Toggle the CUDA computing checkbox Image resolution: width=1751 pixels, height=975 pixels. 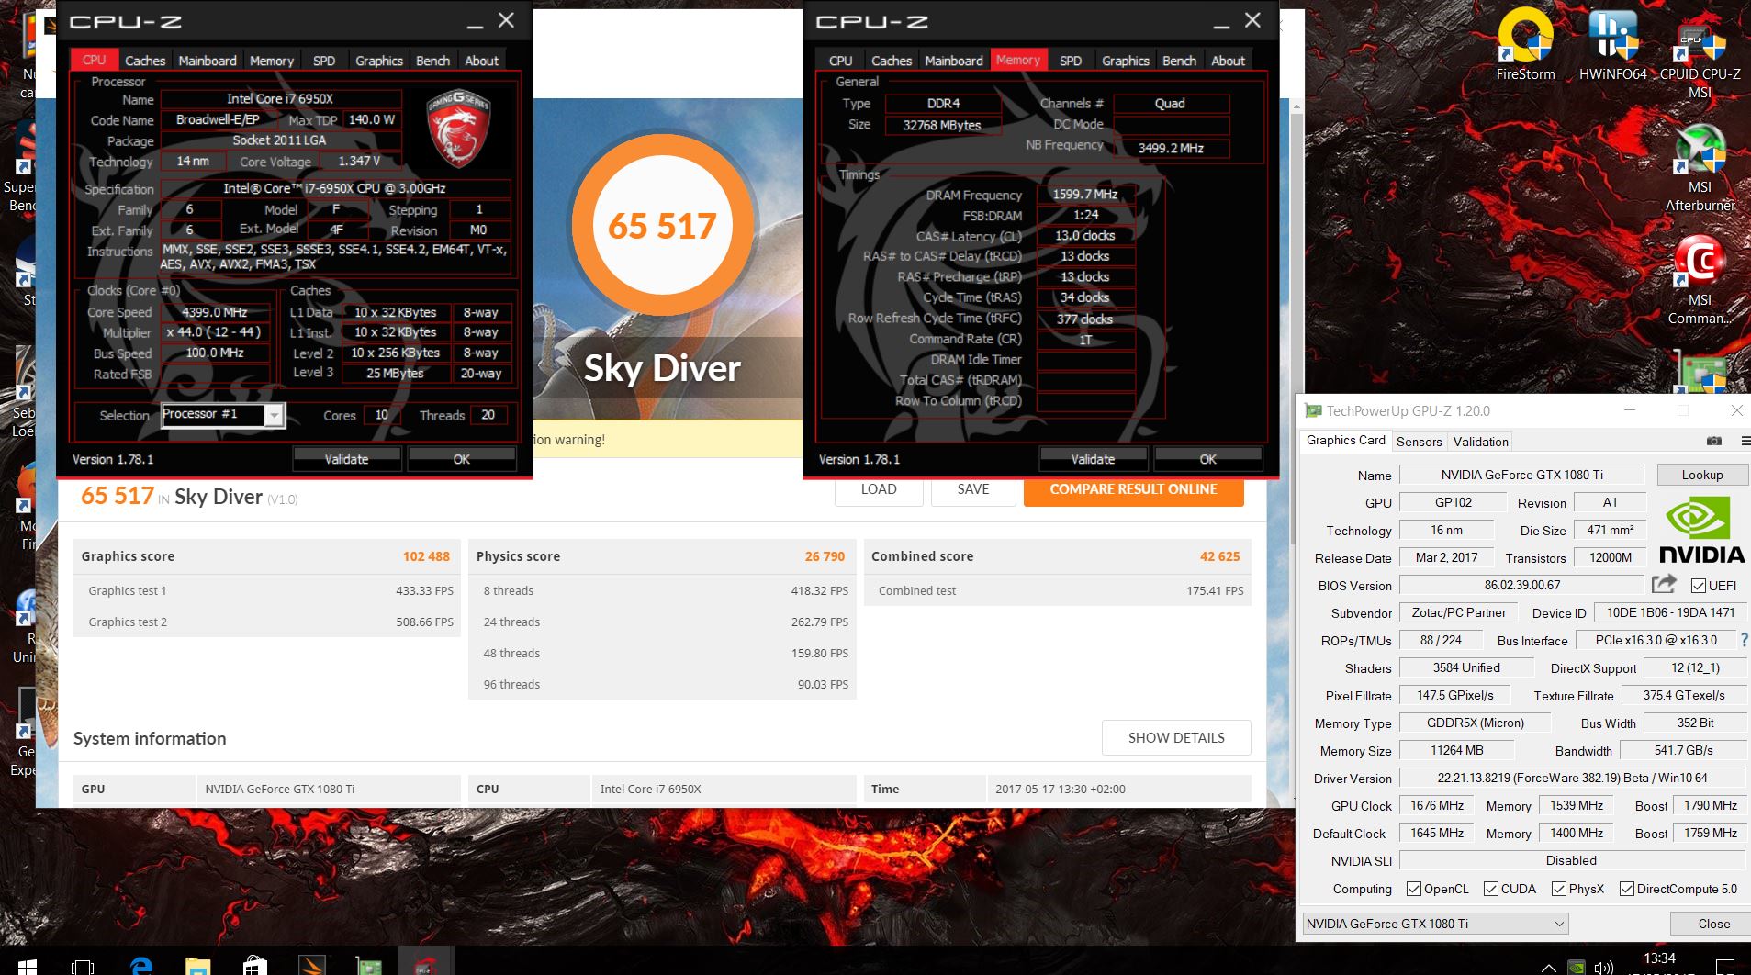tap(1491, 888)
